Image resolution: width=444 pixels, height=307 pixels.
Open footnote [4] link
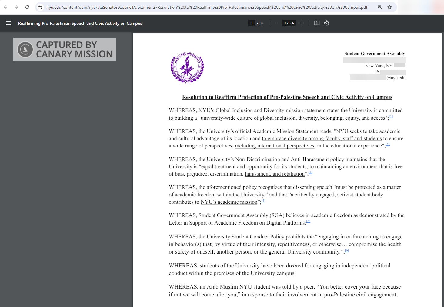pos(263,201)
